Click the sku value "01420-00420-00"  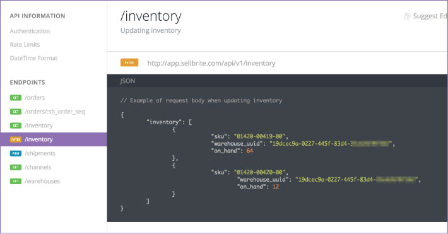[261, 172]
